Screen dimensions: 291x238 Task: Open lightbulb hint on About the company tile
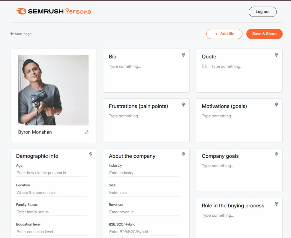coord(183,154)
